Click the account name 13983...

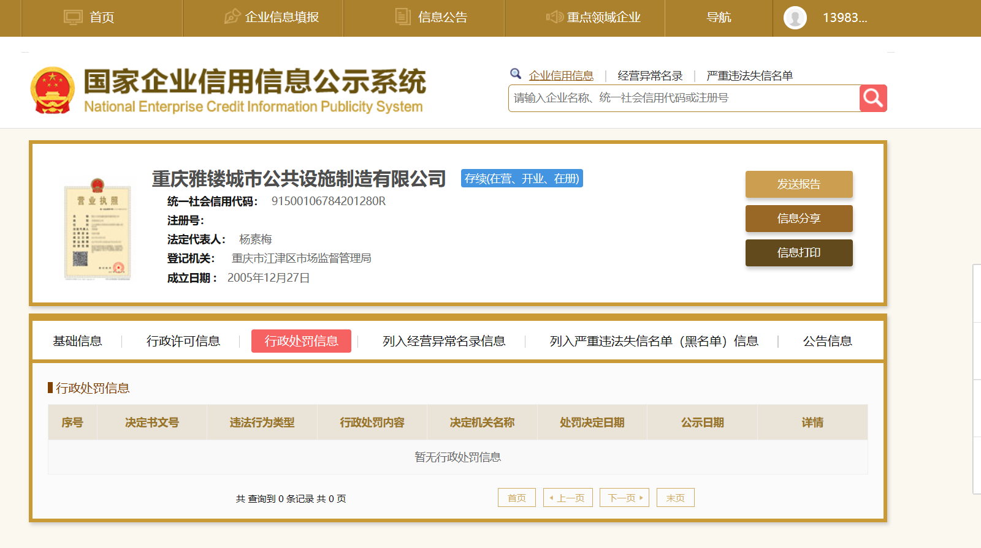[x=845, y=18]
